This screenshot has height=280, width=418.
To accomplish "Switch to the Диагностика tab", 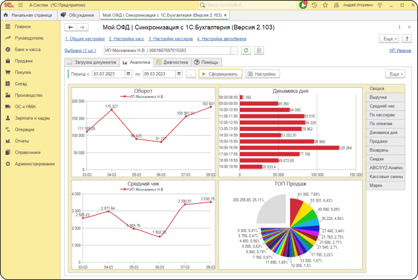I will [171, 62].
